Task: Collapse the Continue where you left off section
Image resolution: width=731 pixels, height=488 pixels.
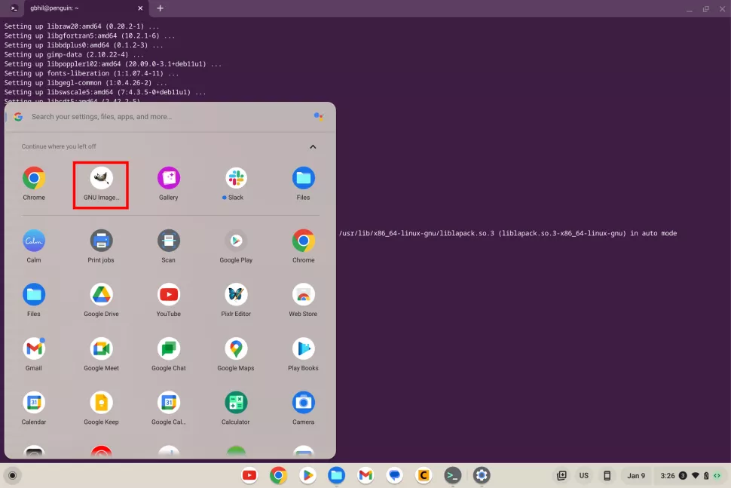Action: [313, 146]
